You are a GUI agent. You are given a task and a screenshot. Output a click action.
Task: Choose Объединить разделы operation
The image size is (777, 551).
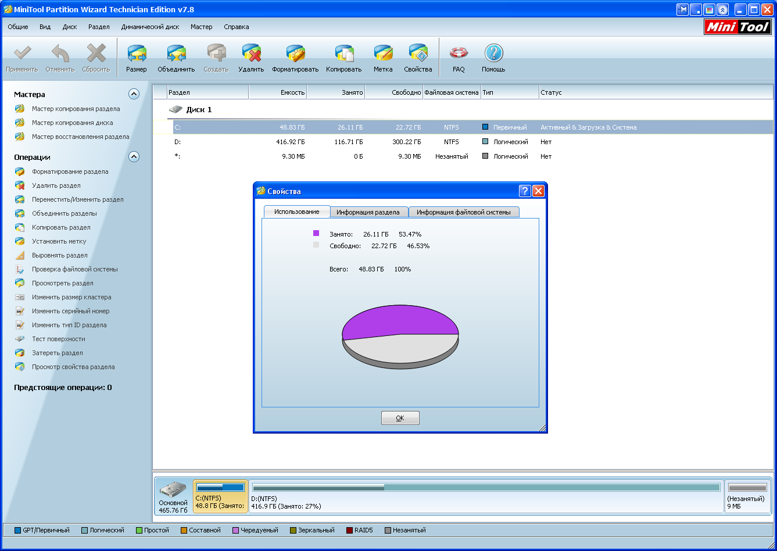pyautogui.click(x=64, y=213)
